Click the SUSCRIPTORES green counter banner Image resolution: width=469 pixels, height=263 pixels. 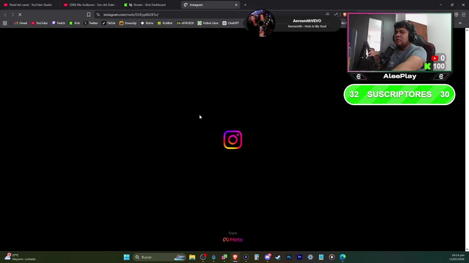pos(399,95)
